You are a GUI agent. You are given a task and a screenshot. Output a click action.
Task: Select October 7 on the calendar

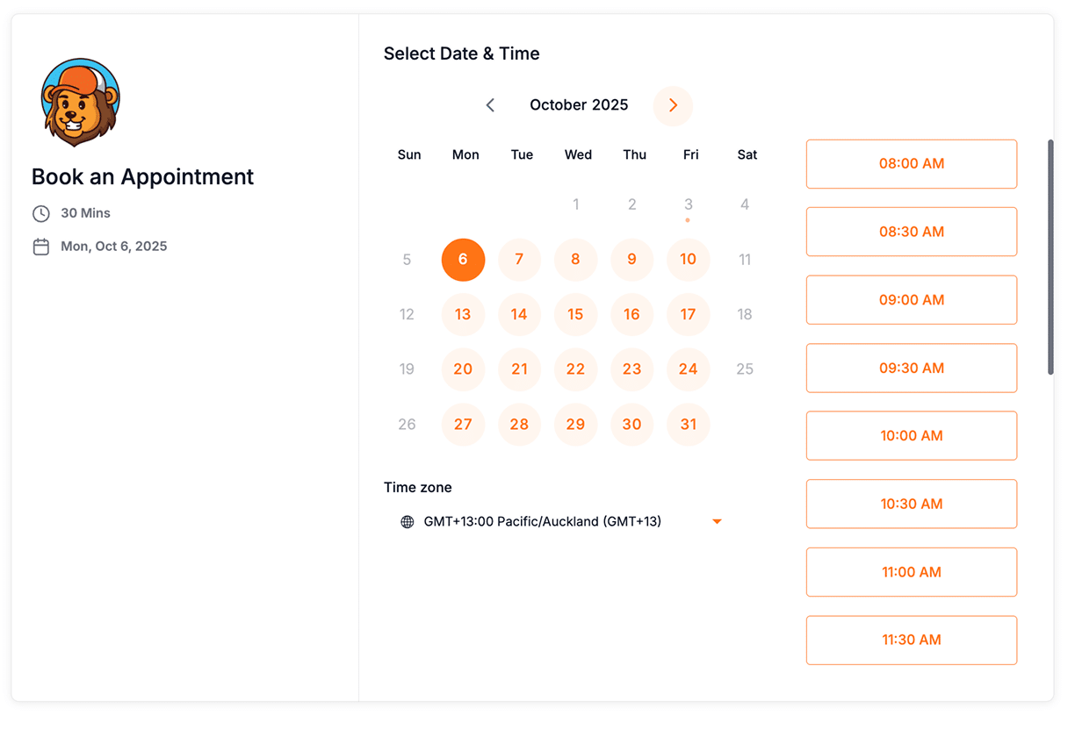point(519,260)
